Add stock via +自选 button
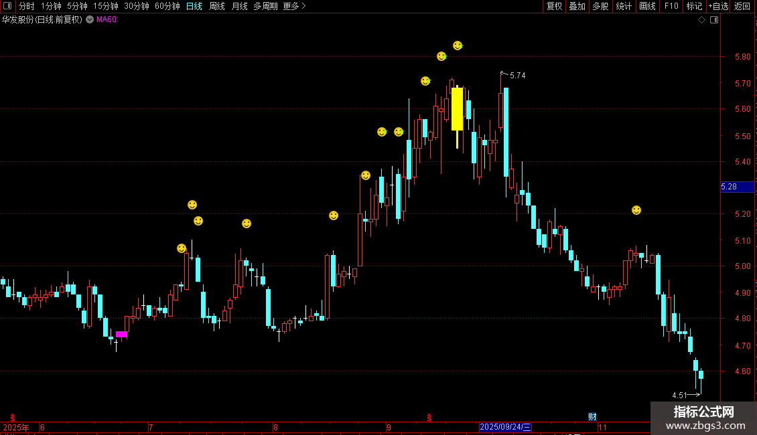Viewport: 757px width, 435px height. click(x=718, y=6)
